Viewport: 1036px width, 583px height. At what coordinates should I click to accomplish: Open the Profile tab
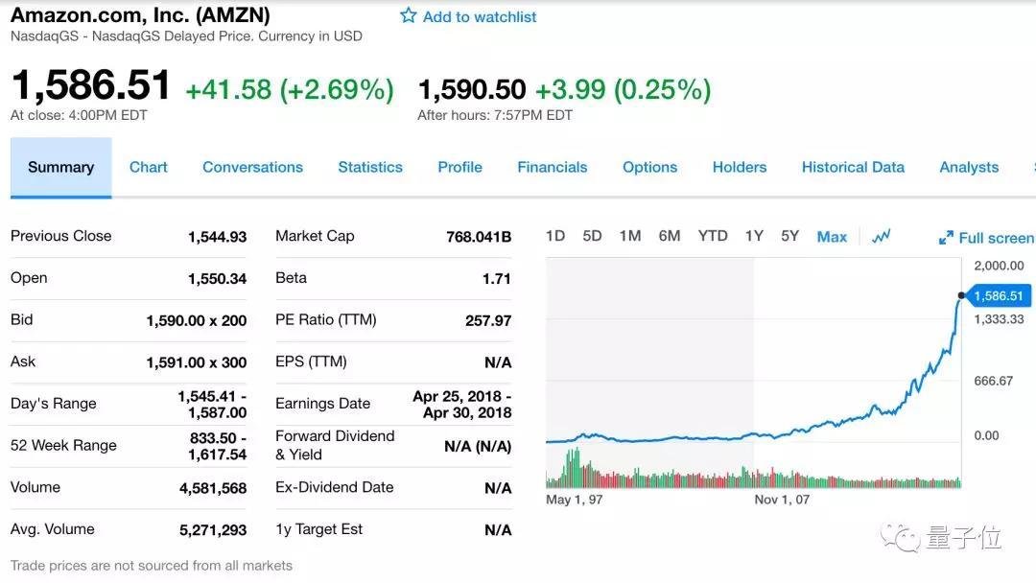(x=459, y=167)
